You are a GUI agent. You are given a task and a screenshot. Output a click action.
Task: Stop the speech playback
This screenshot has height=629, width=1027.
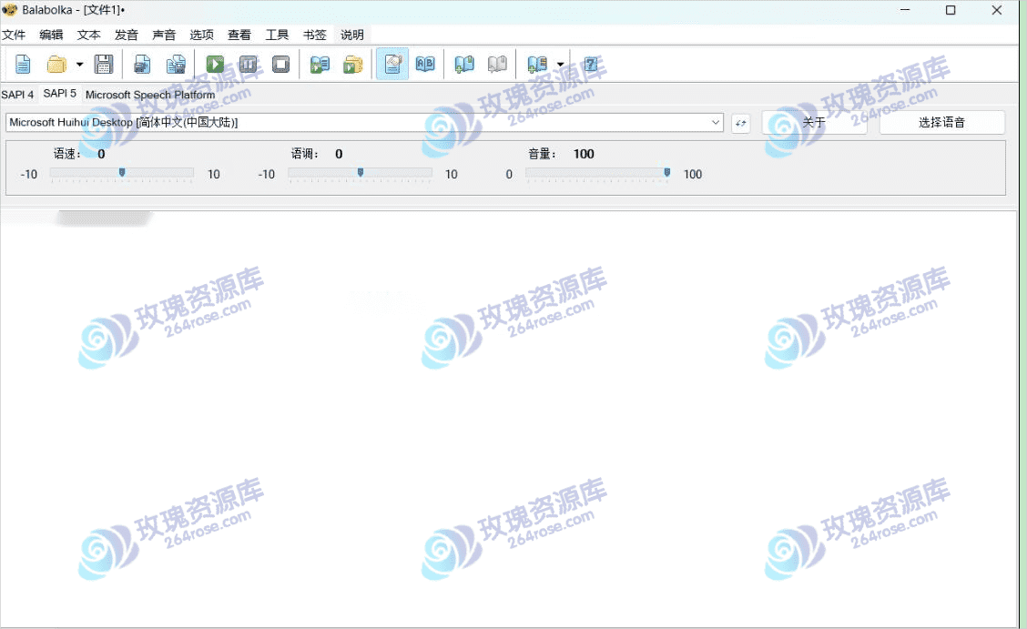tap(281, 64)
